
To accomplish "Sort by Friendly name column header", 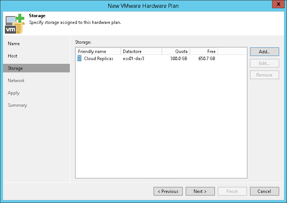I will pyautogui.click(x=98, y=51).
